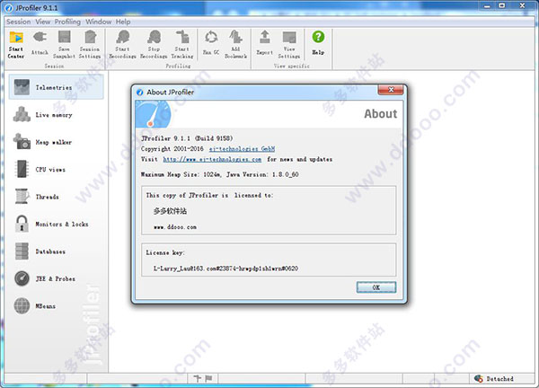This screenshot has width=539, height=388.
Task: Maximize the JProfiler main window
Action: click(502, 6)
